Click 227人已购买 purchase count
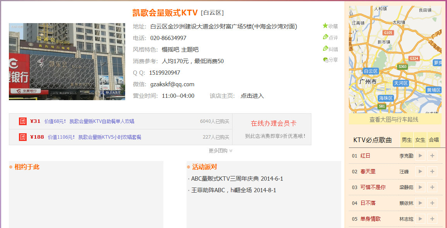The width and height of the screenshot is (447, 228). [x=216, y=137]
